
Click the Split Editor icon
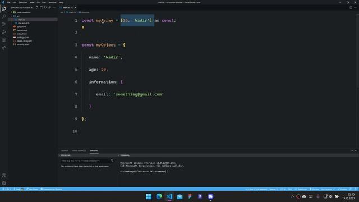tap(351, 7)
